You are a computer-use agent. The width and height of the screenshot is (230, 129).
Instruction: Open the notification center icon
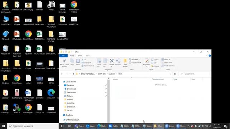pyautogui.click(x=225, y=126)
